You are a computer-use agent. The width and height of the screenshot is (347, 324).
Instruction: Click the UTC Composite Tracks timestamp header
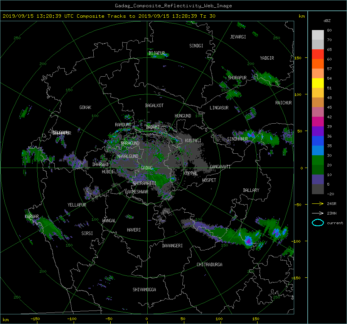(109, 16)
